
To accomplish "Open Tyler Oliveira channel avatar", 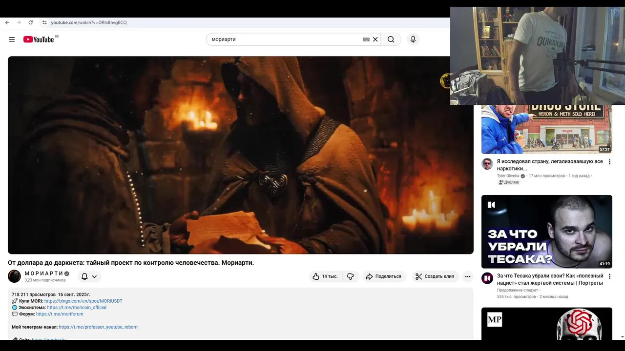I will 487,164.
